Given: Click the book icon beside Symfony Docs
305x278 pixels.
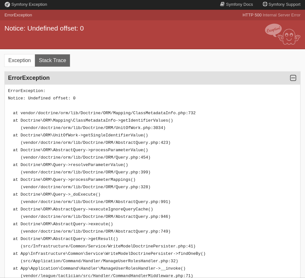Looking at the screenshot, I should [x=222, y=4].
